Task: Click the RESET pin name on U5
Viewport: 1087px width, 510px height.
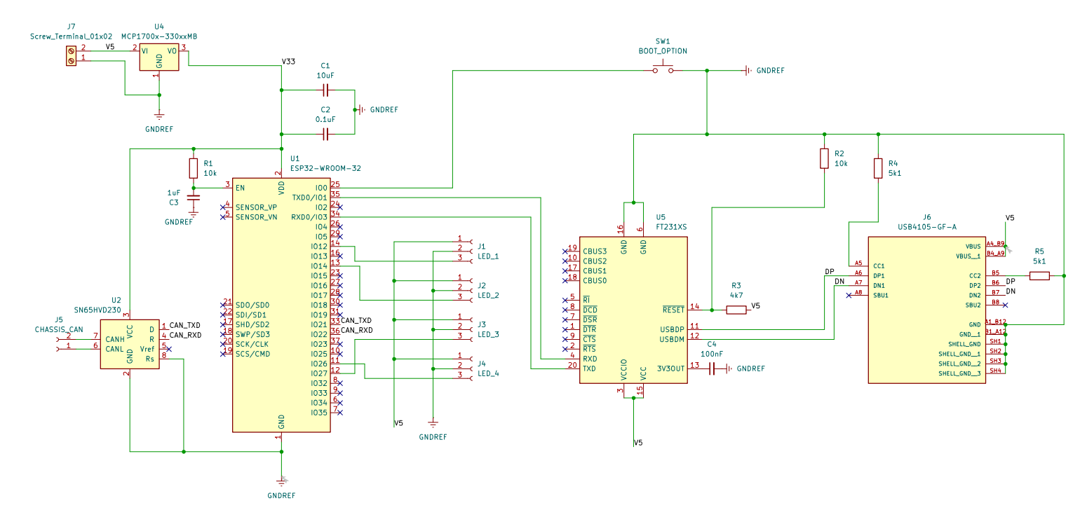Action: (673, 310)
